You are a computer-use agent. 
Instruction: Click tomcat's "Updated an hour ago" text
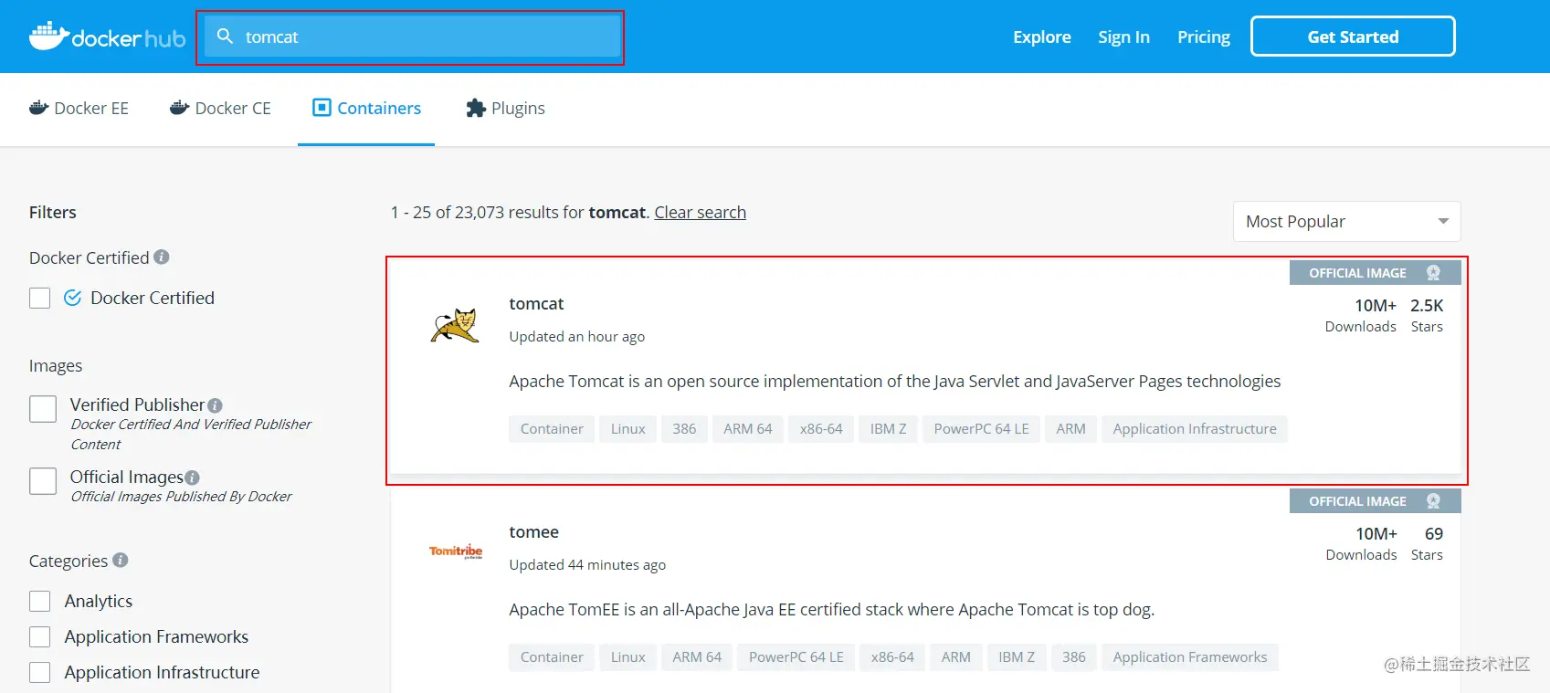click(x=577, y=337)
